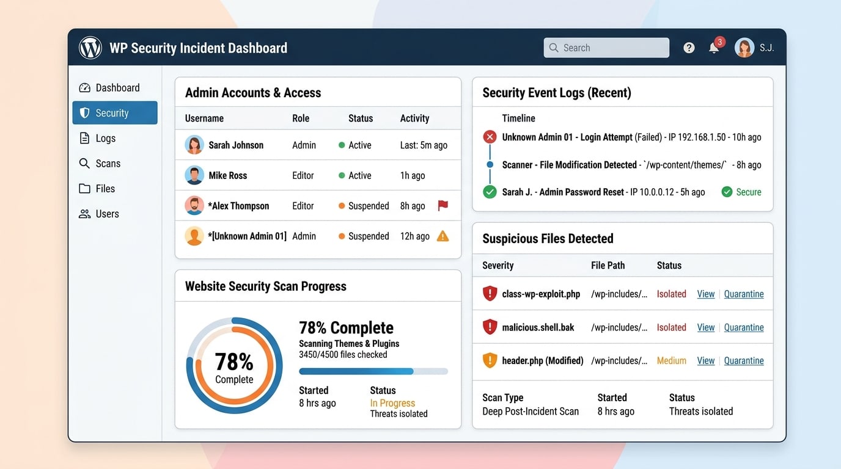
Task: Click the scan progress bar
Action: click(x=373, y=371)
